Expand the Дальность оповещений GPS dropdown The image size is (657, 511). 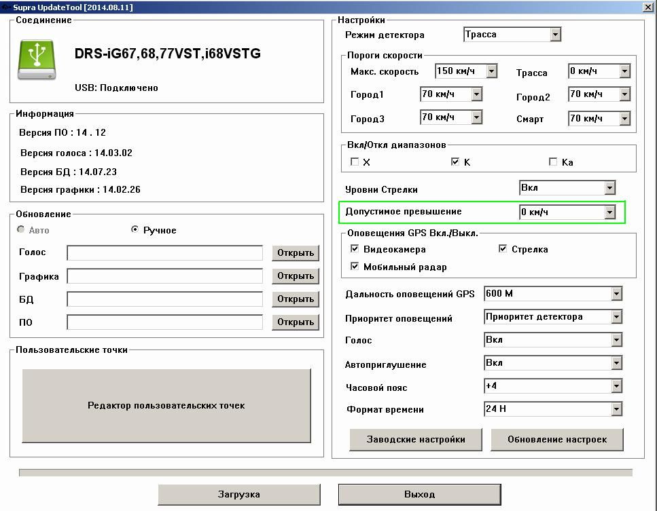tap(616, 294)
